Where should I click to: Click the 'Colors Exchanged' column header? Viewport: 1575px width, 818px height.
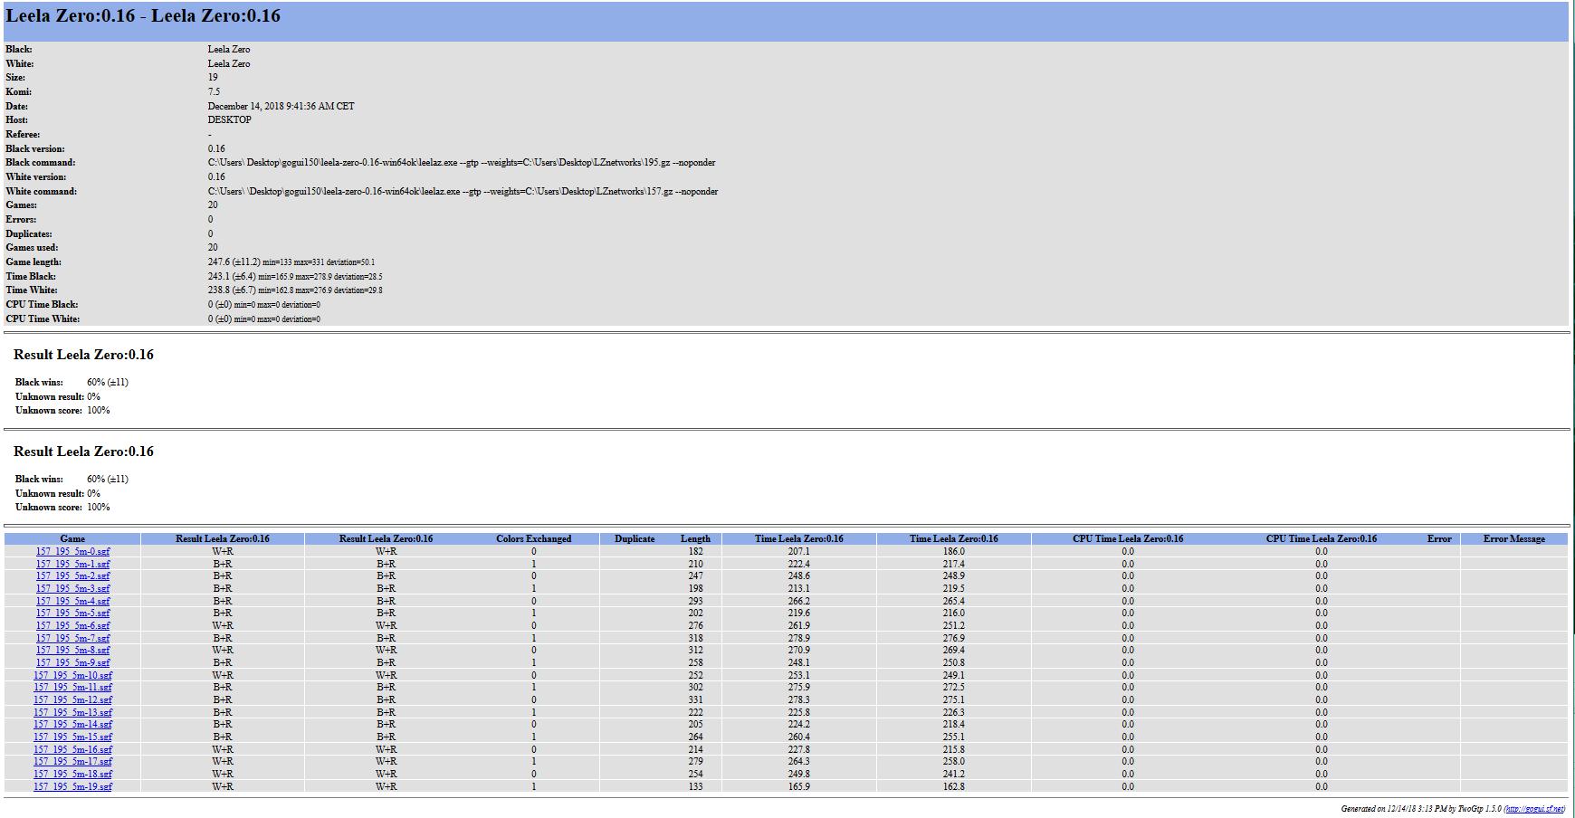click(x=533, y=538)
